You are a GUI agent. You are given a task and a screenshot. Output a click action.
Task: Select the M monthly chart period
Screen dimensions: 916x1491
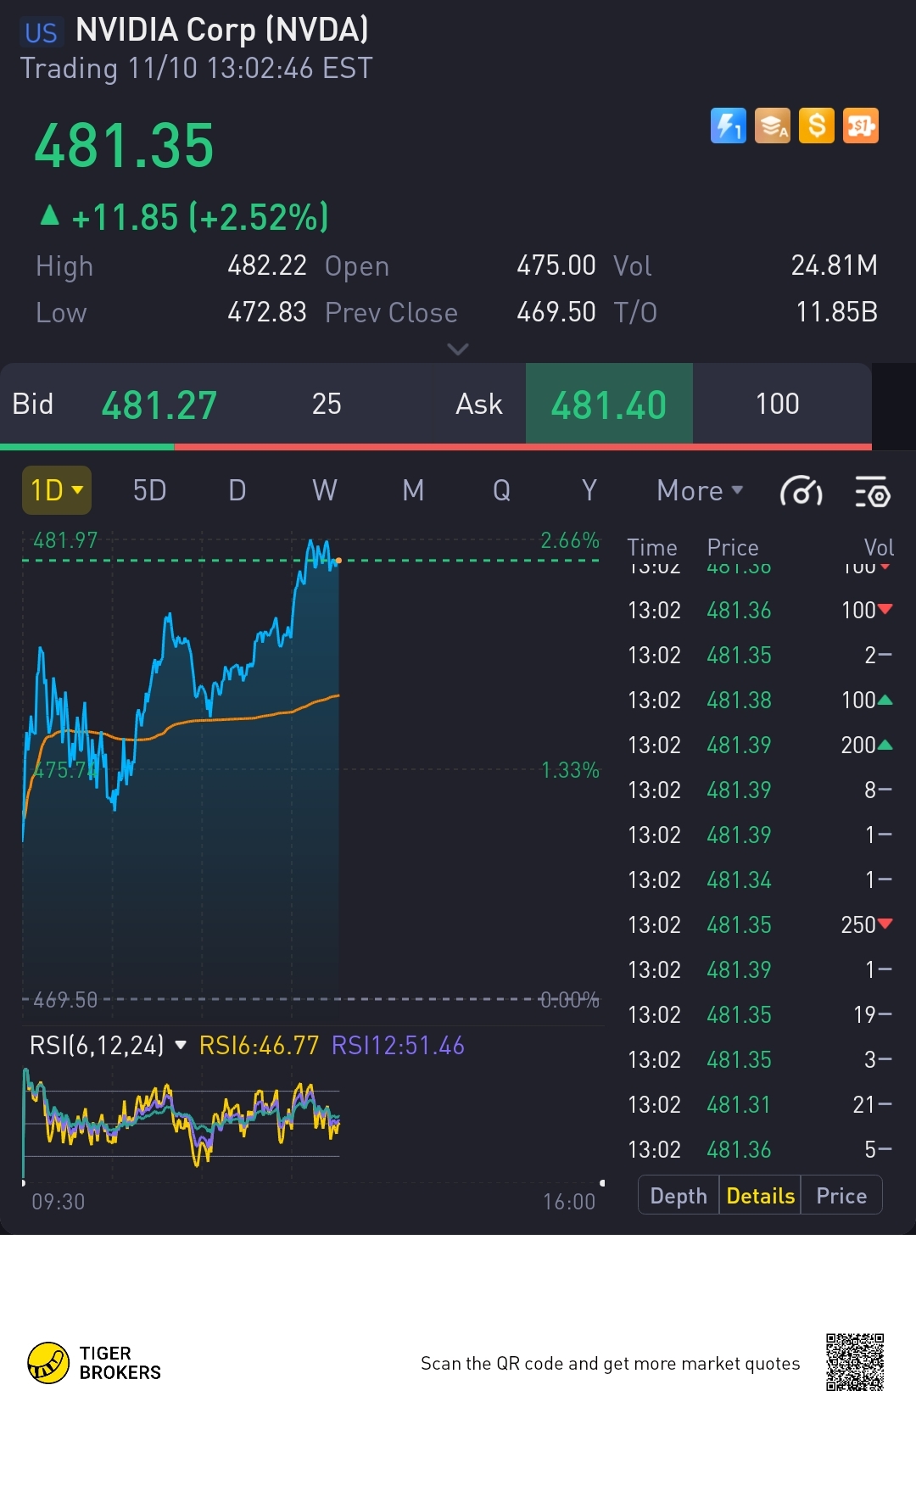coord(413,490)
